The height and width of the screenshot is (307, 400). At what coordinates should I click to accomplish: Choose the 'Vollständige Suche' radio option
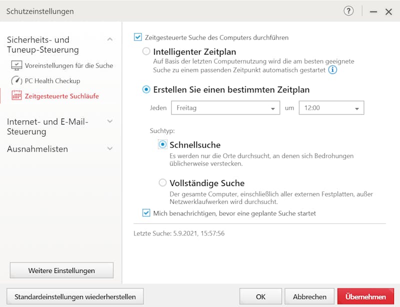point(162,182)
